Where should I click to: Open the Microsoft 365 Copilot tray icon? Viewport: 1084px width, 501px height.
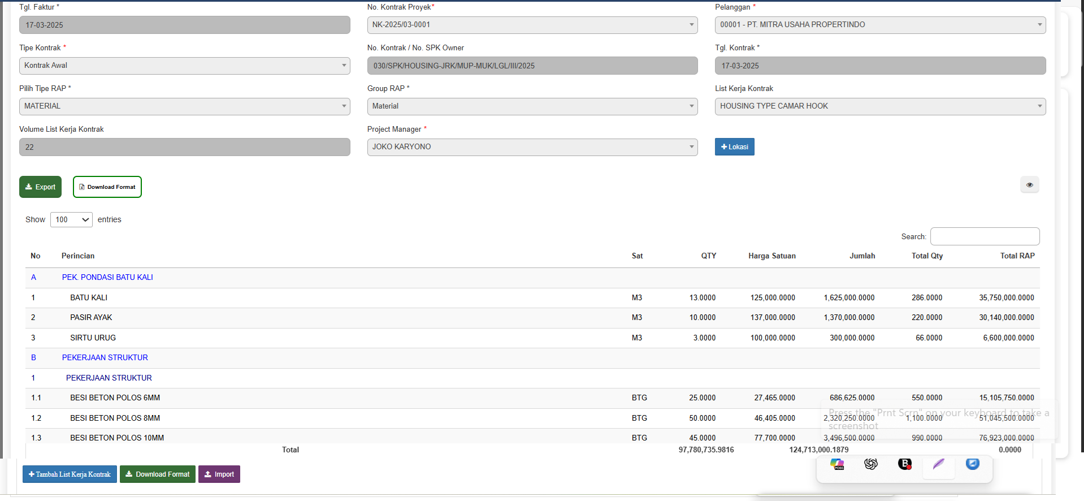[837, 464]
